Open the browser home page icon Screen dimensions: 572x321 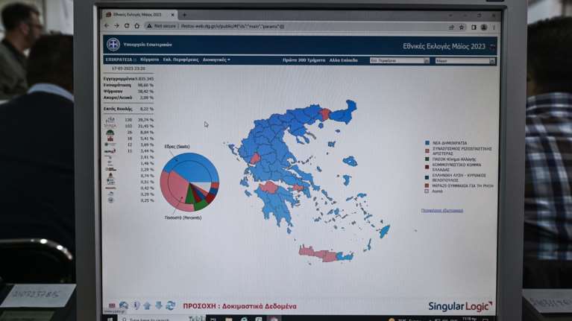[x=136, y=26]
